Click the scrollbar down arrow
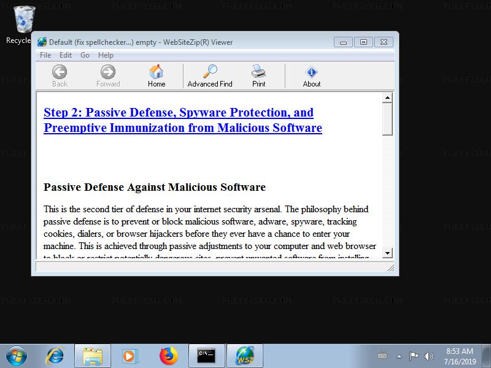 pos(387,253)
